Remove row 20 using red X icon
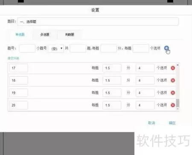 point(173,105)
